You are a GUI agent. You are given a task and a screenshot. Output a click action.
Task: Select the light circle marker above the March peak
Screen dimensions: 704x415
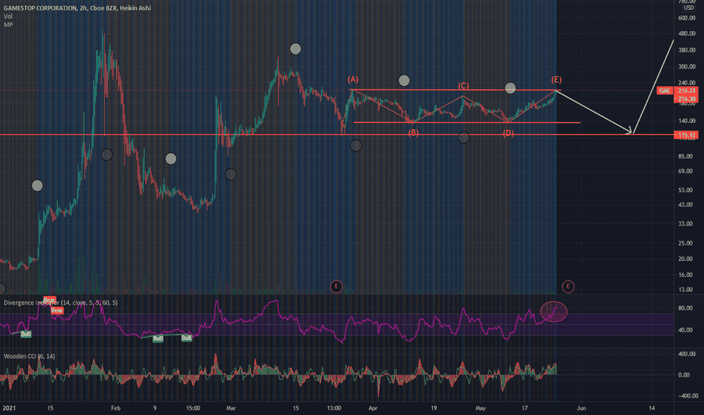295,49
